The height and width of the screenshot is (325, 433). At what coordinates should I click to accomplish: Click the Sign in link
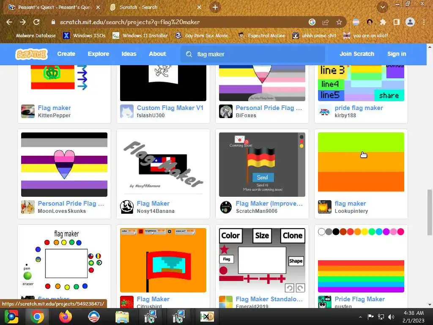click(397, 54)
